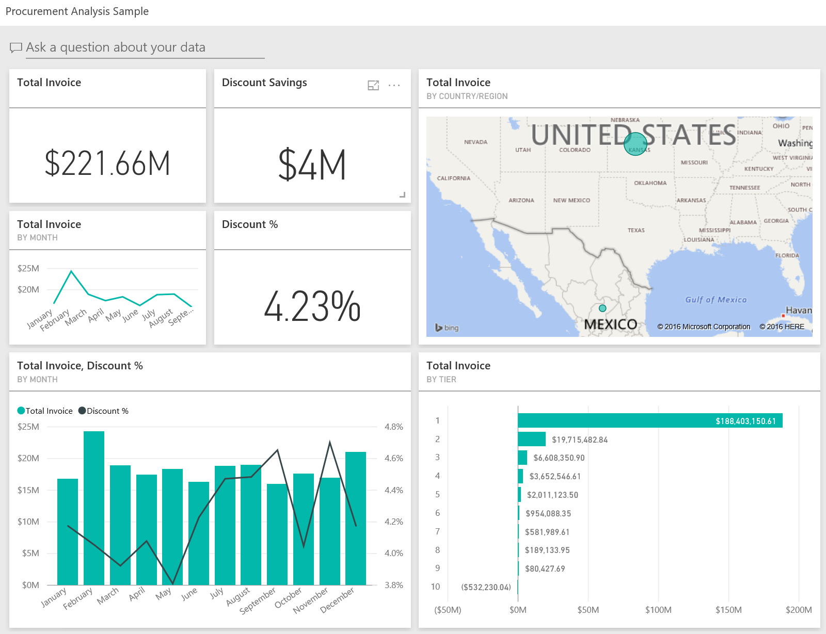The image size is (826, 634).
Task: Click the Q&A speech bubble icon
Action: click(x=15, y=47)
